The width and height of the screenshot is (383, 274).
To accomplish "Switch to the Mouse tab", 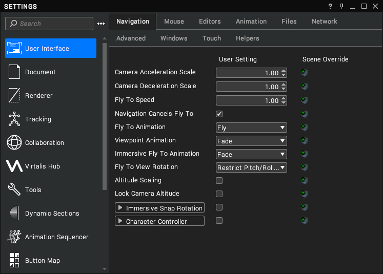I will pos(174,22).
